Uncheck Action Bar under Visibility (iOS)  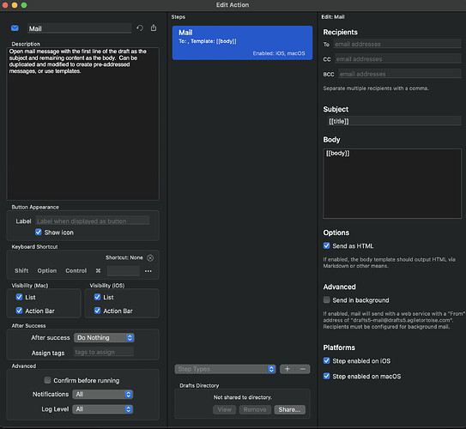[x=97, y=311]
